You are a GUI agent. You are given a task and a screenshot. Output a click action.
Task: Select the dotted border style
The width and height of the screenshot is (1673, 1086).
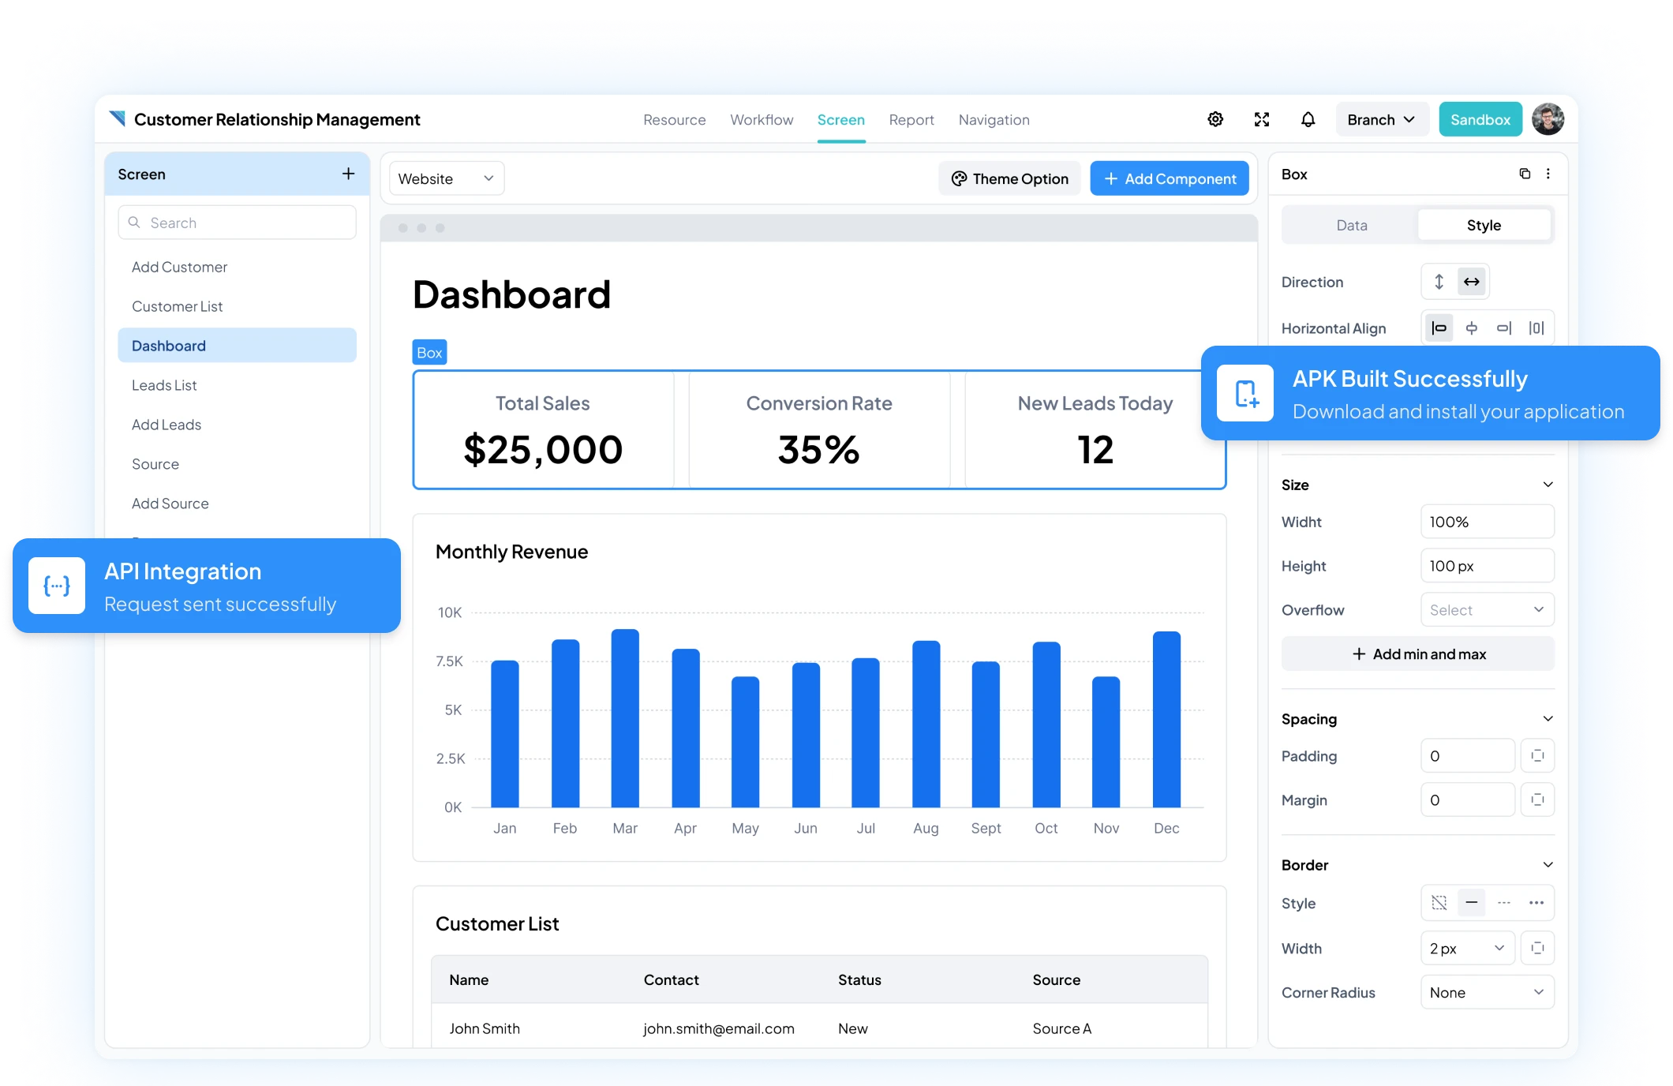coord(1536,903)
